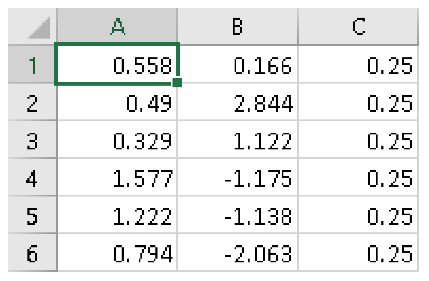The image size is (429, 281).
Task: Select row 1 header
Action: click(32, 64)
